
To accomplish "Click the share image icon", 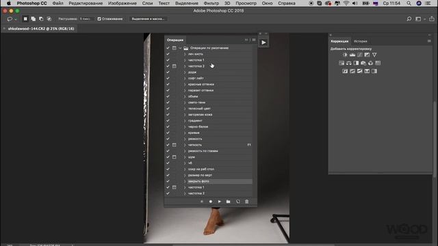I will pyautogui.click(x=432, y=19).
